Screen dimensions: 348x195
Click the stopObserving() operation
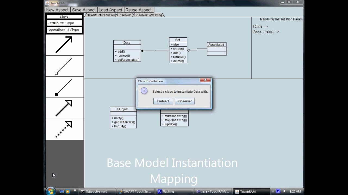[174, 120]
